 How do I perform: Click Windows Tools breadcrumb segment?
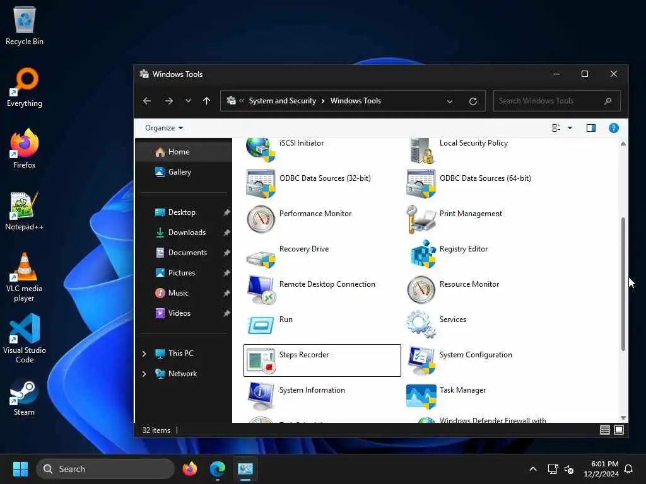(356, 101)
